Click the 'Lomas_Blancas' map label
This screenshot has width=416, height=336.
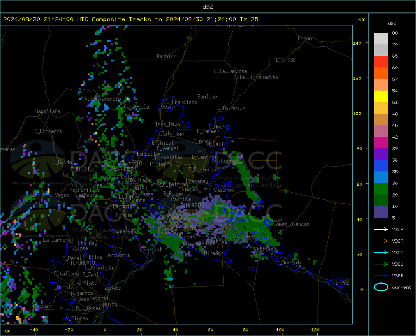pos(291,224)
